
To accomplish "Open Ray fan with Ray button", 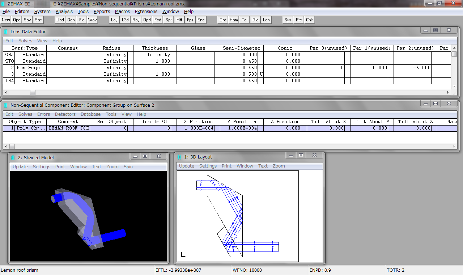I will 136,20.
